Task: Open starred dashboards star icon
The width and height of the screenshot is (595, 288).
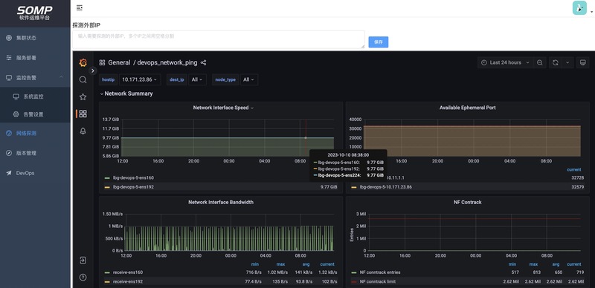Action: (x=83, y=96)
